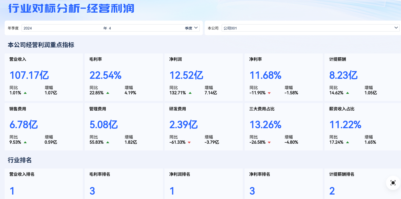
Task: Click the 5.08亿 管理费用 value
Action: point(104,125)
